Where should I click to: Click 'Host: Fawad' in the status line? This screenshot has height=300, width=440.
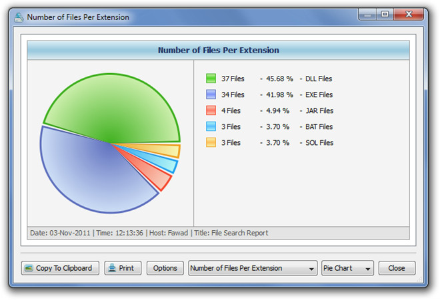pos(169,233)
